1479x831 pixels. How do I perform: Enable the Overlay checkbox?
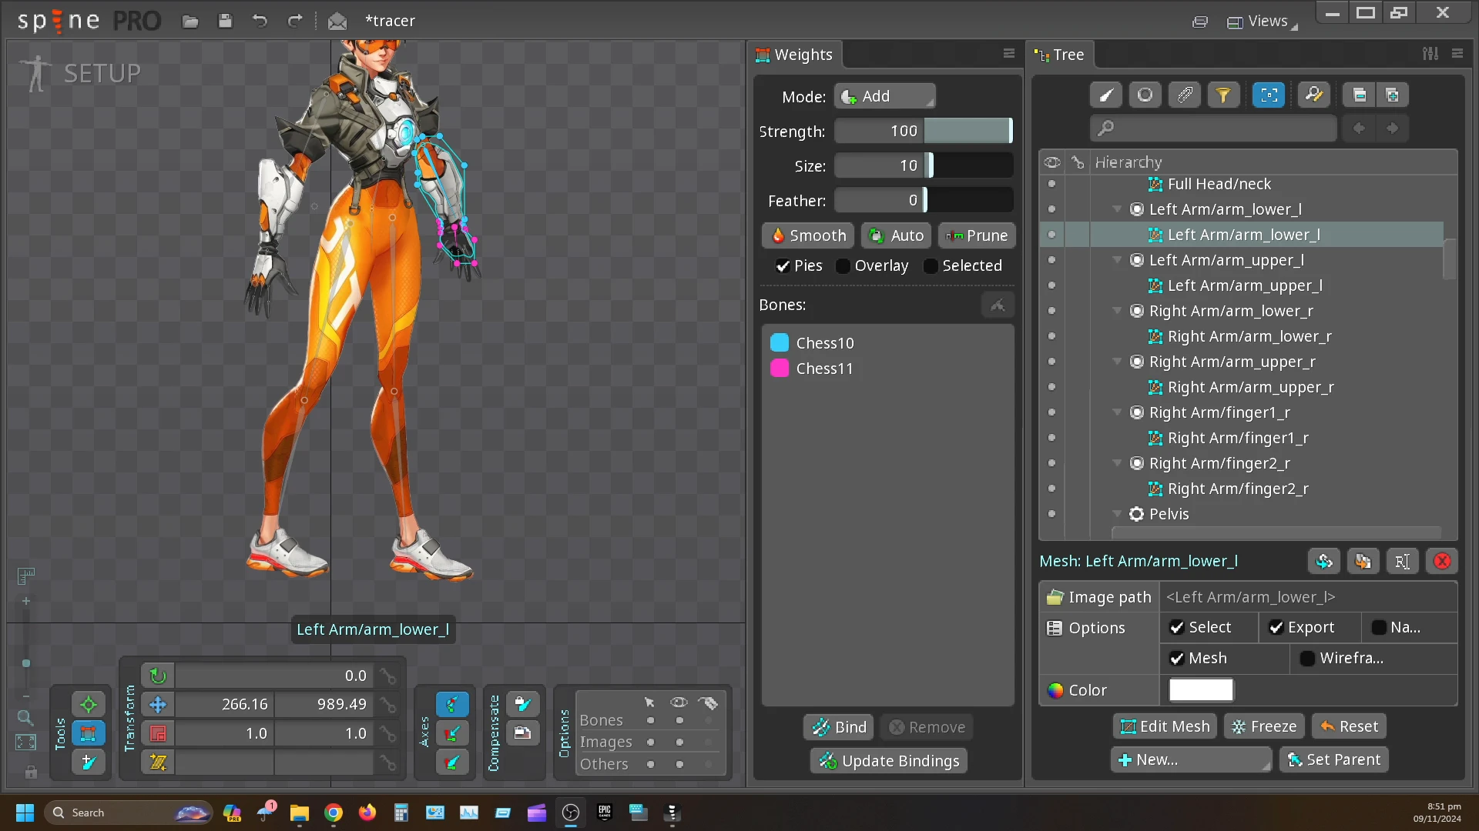[843, 266]
